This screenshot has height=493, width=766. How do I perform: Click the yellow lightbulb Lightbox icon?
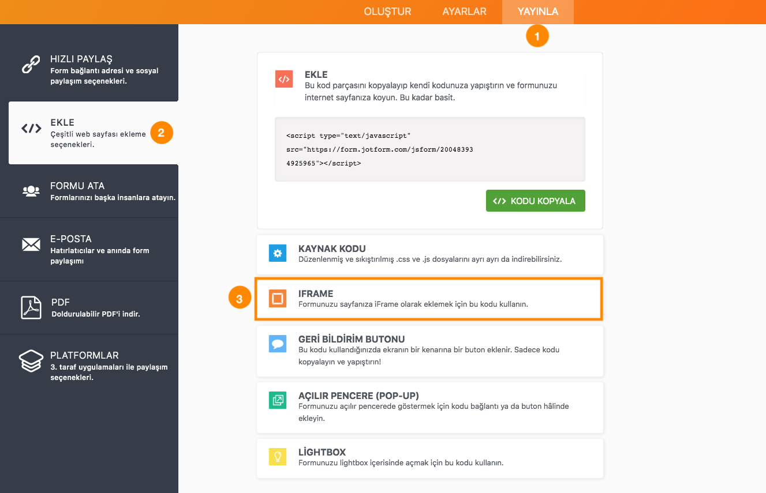click(278, 457)
